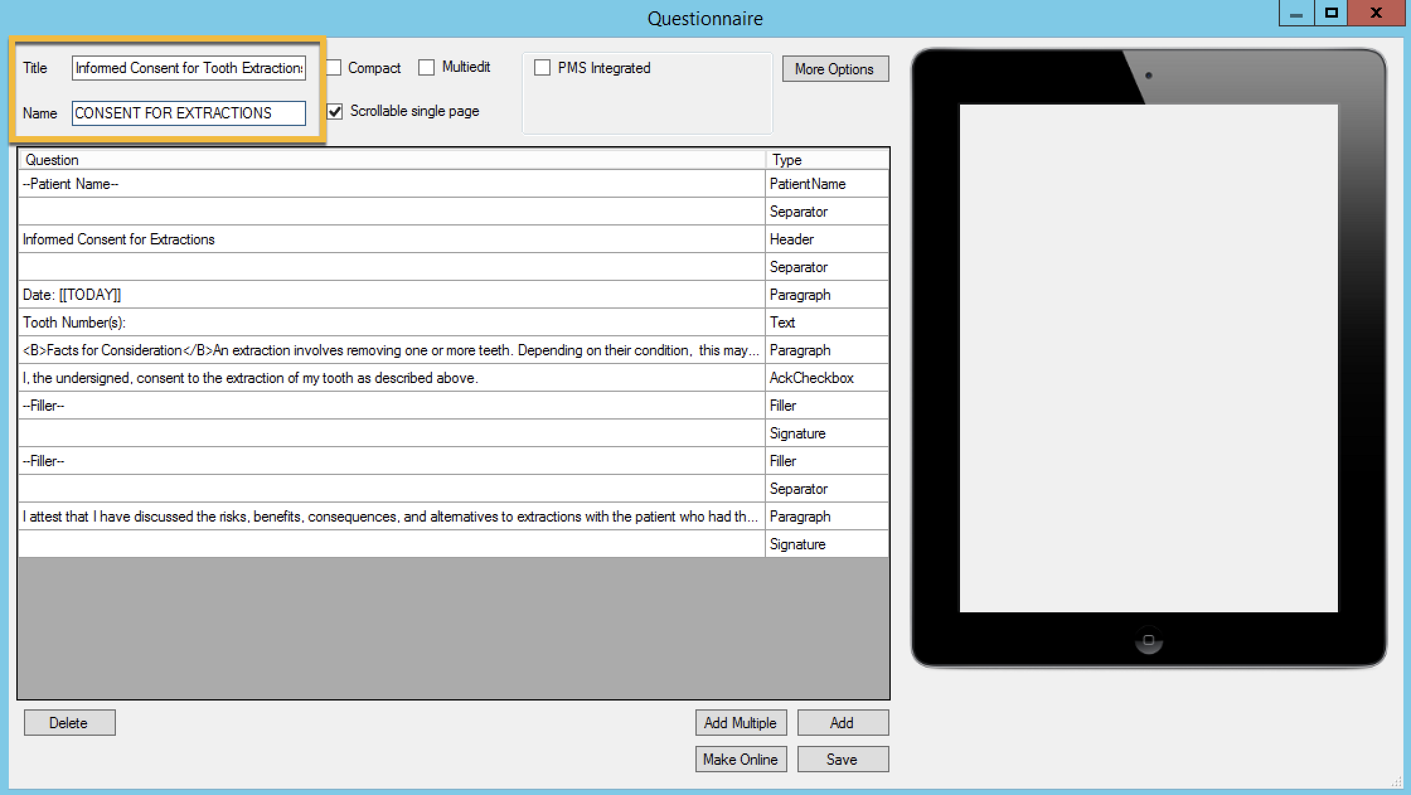Screen dimensions: 1411x795
Task: Save the questionnaire
Action: (842, 759)
